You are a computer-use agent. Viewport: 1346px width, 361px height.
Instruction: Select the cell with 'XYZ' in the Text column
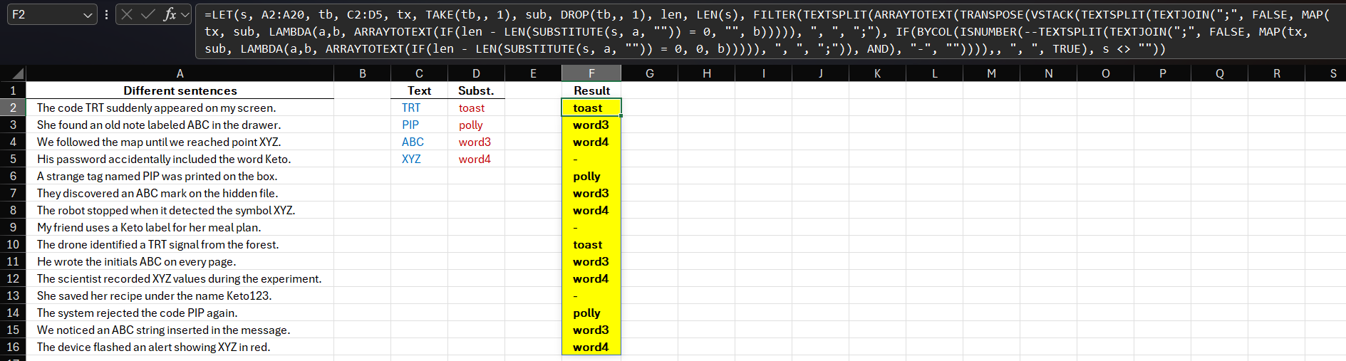click(419, 159)
